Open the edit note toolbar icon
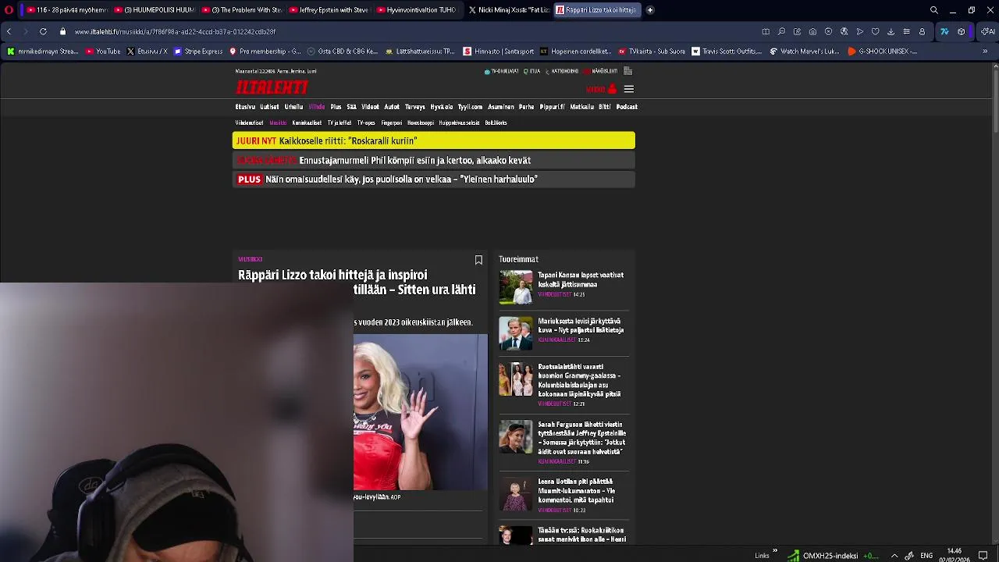This screenshot has width=999, height=562. coord(797,31)
